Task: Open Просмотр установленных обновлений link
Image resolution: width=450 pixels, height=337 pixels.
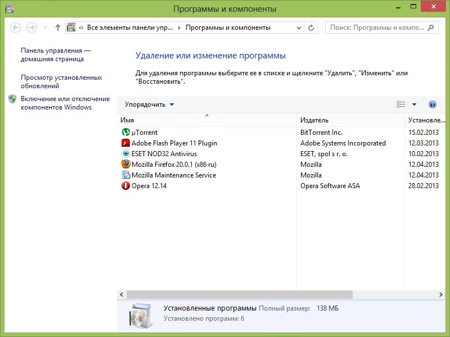Action: [x=61, y=81]
